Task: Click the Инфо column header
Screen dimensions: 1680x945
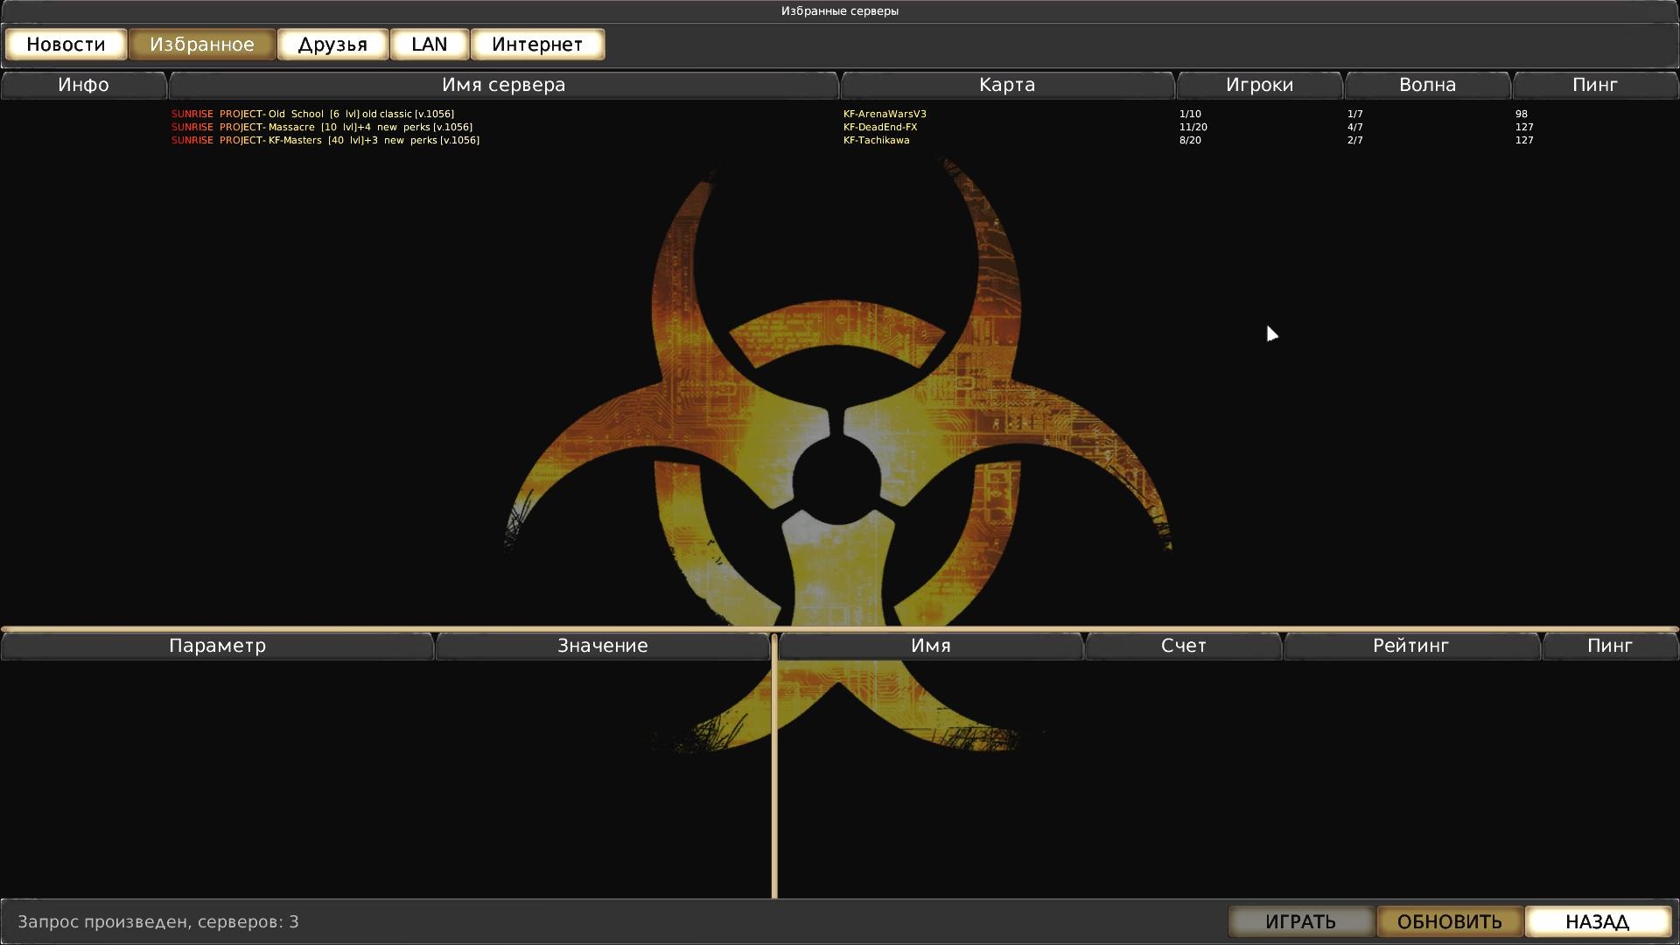Action: pyautogui.click(x=83, y=85)
